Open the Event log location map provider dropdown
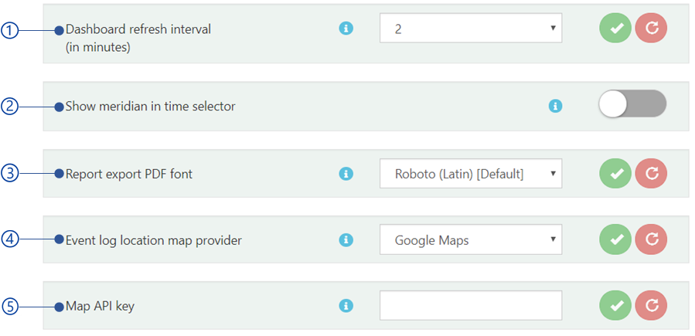 (x=471, y=239)
